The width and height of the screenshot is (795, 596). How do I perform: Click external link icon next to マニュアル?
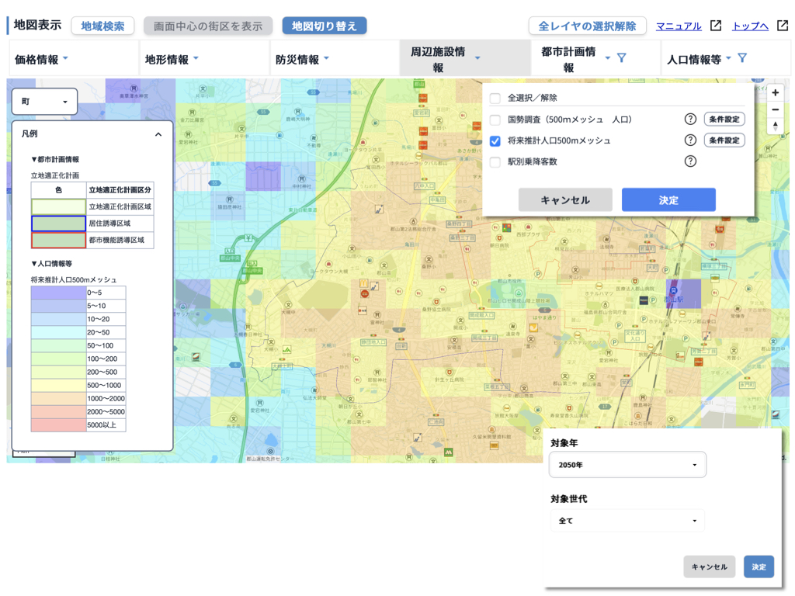click(716, 26)
